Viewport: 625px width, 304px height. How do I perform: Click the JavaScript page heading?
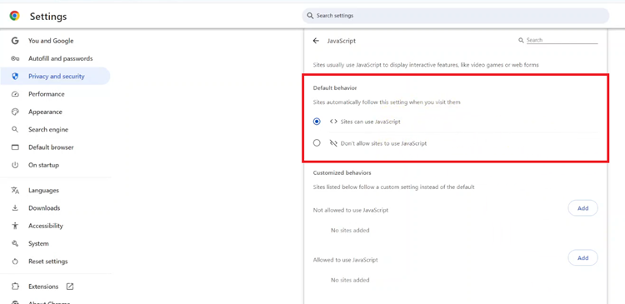[341, 41]
